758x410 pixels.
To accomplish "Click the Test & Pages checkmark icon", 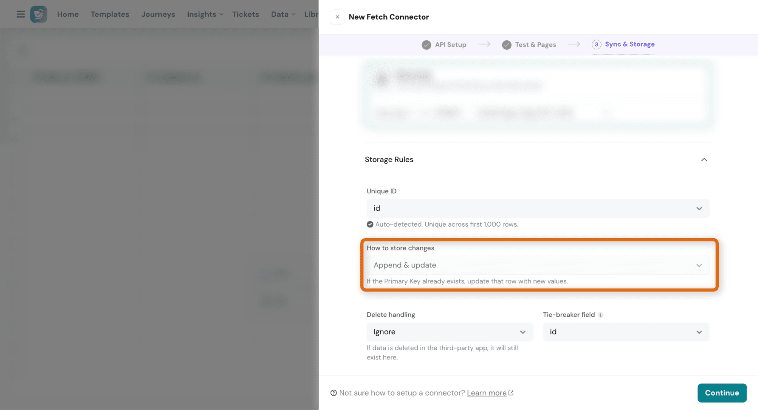I will (x=507, y=45).
